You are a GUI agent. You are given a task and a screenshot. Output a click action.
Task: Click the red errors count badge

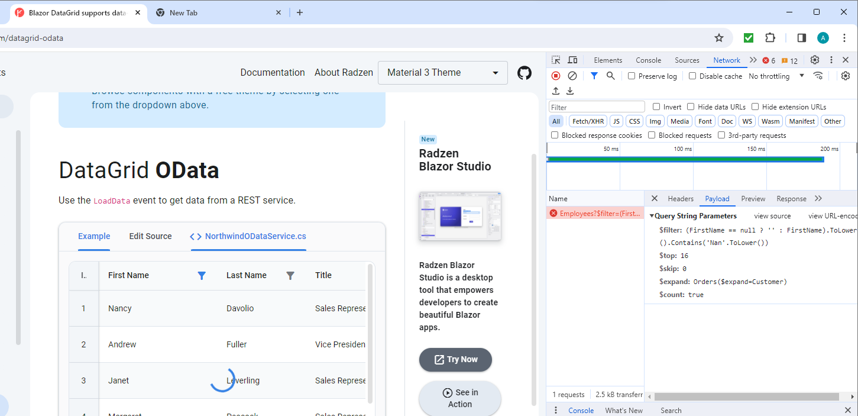[769, 60]
